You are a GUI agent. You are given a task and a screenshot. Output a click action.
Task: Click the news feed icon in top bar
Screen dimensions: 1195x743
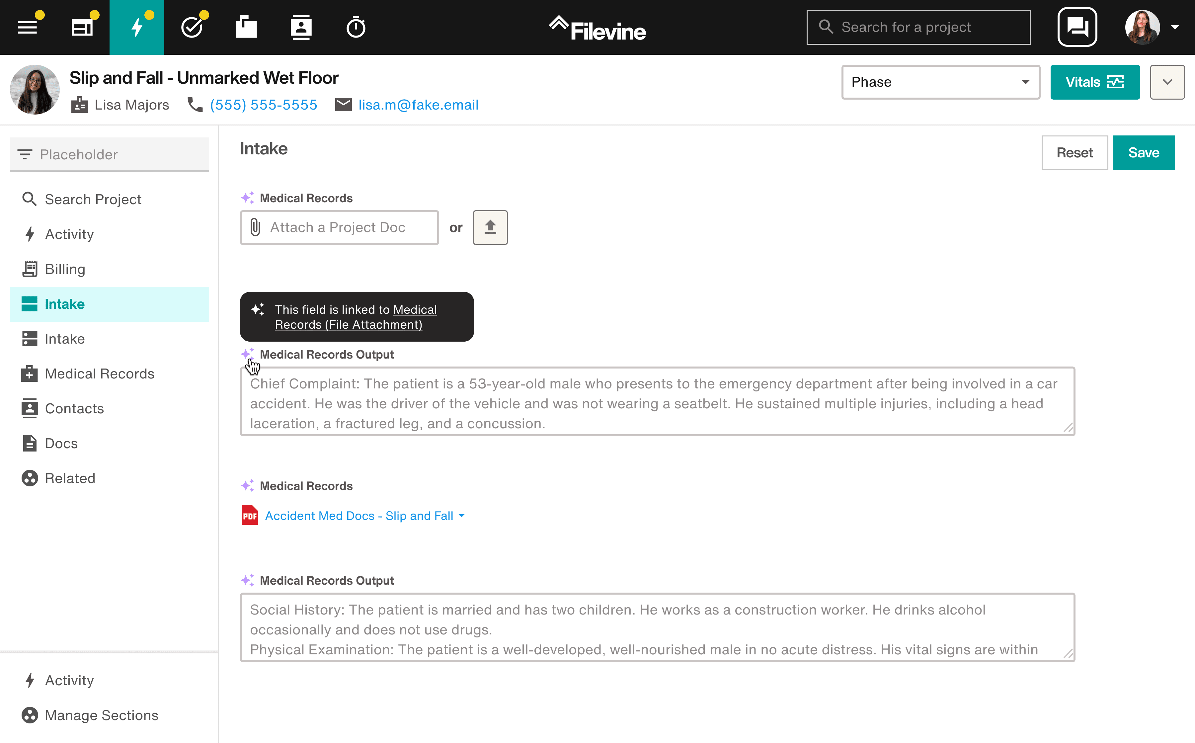pyautogui.click(x=82, y=28)
